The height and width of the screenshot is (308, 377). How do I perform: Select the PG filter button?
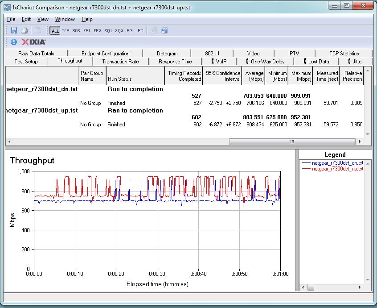click(x=130, y=31)
